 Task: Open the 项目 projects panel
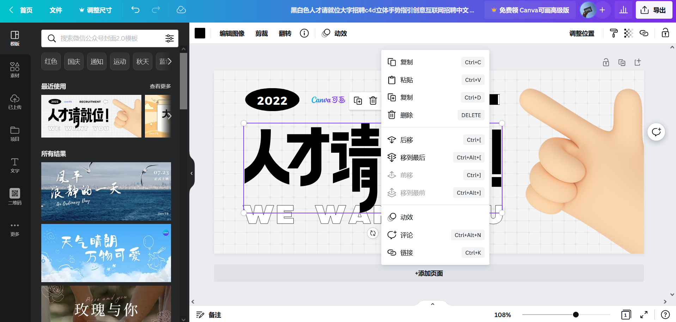click(x=15, y=134)
